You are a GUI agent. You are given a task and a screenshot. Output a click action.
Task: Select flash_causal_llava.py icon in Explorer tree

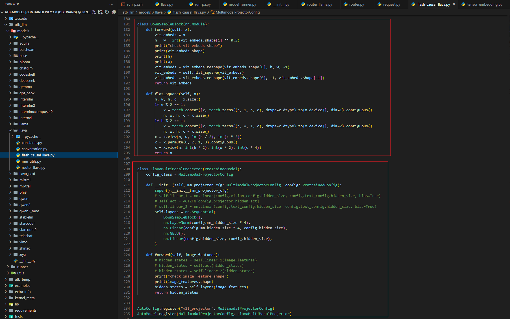coord(18,155)
